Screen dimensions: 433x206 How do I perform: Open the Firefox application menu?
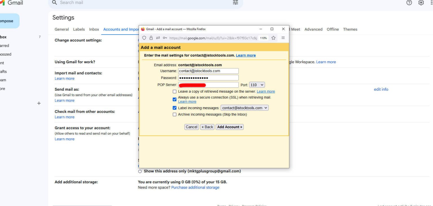(x=283, y=38)
